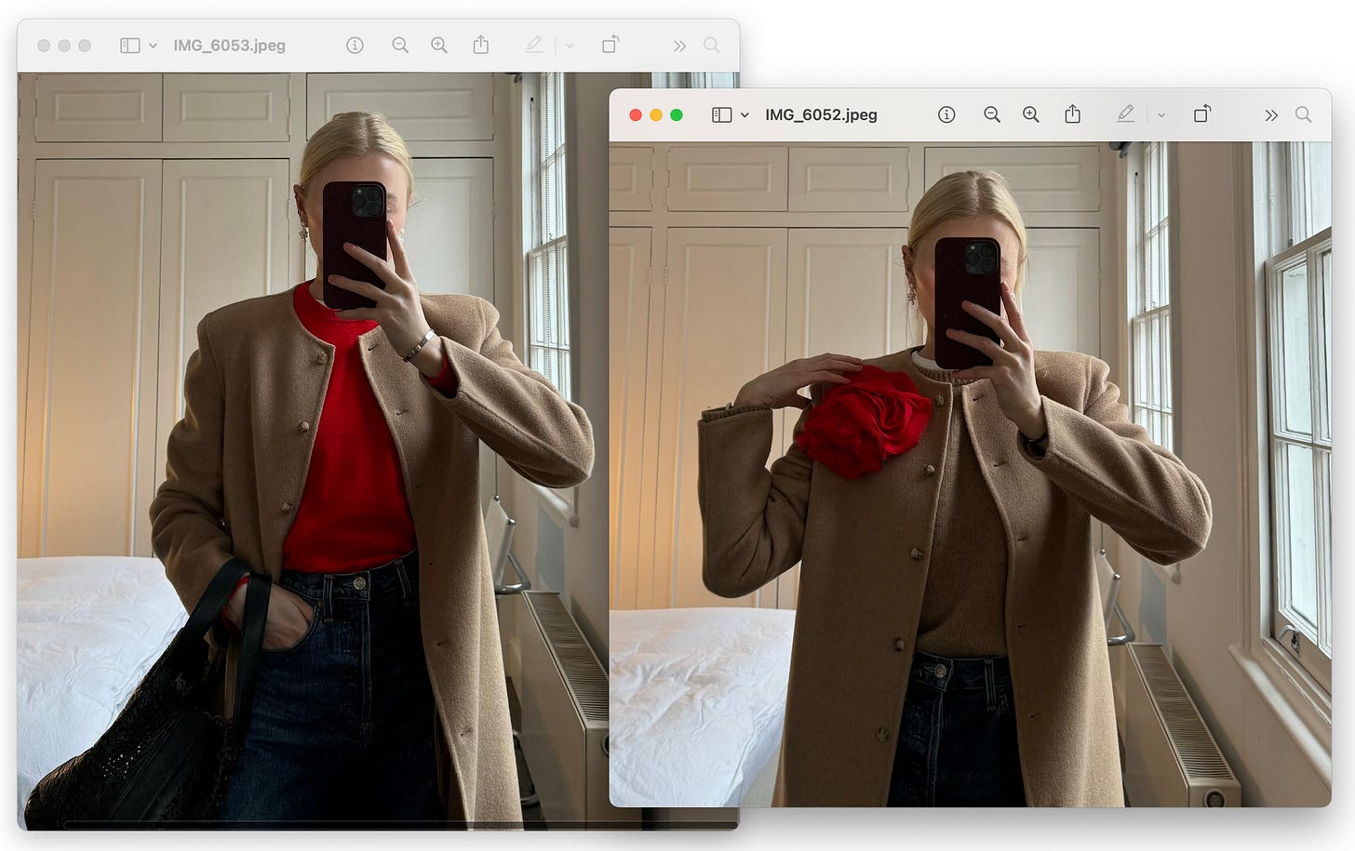Zoom out in IMG_6053 window
This screenshot has height=851, width=1355.
click(x=400, y=45)
